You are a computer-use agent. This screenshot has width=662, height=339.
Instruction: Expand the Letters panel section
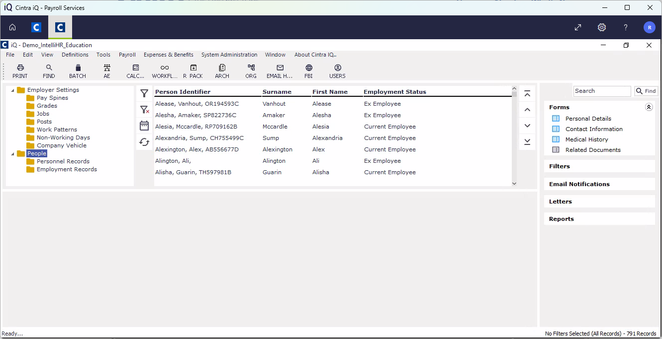599,202
